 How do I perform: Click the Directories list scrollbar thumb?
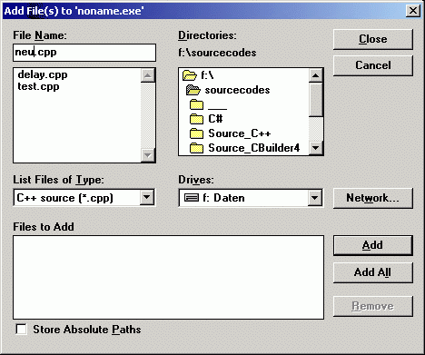pos(316,99)
